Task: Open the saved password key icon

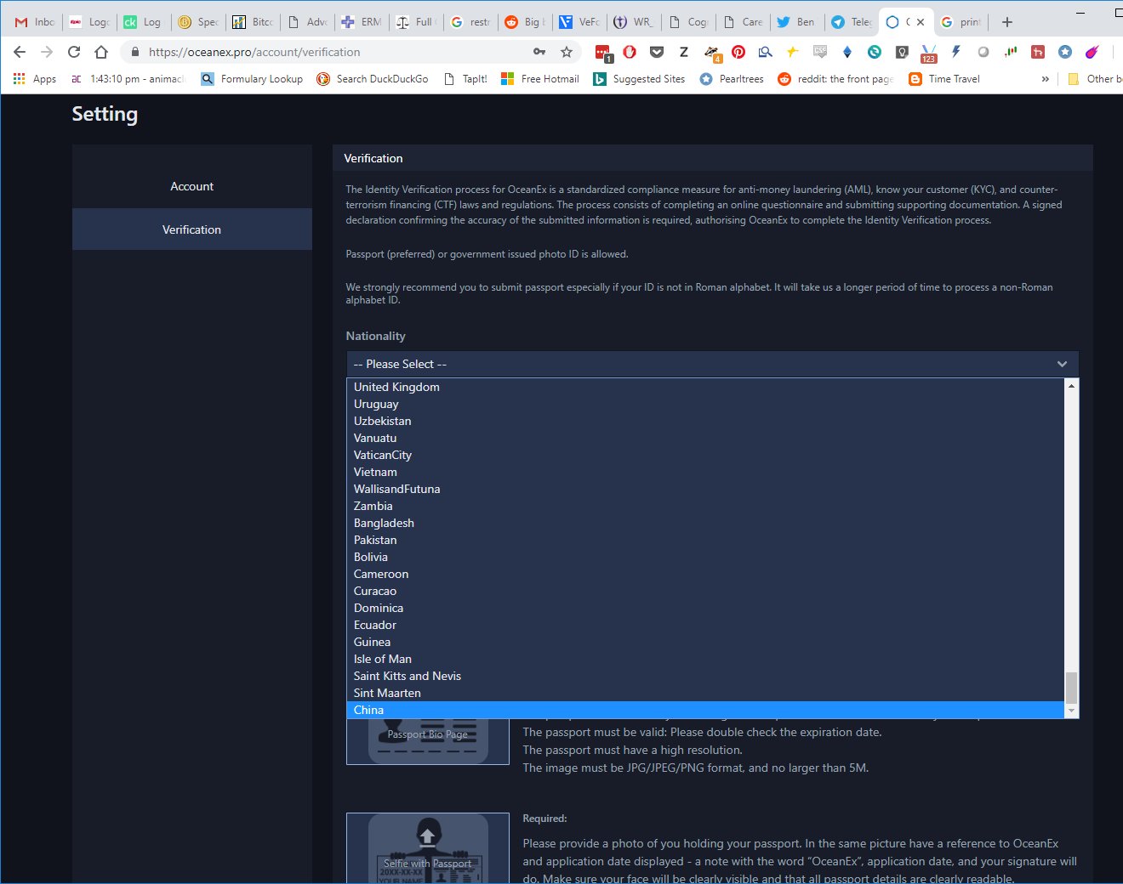Action: pyautogui.click(x=539, y=52)
